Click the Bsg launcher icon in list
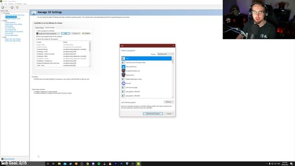Screen dimensions: 295x166 pos(124,75)
